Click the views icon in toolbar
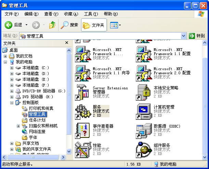209x169 pixels. point(114,25)
